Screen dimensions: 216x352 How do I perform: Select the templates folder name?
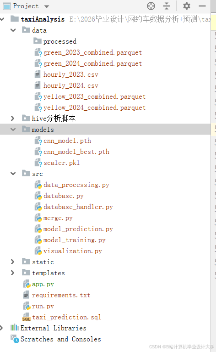coord(49,273)
